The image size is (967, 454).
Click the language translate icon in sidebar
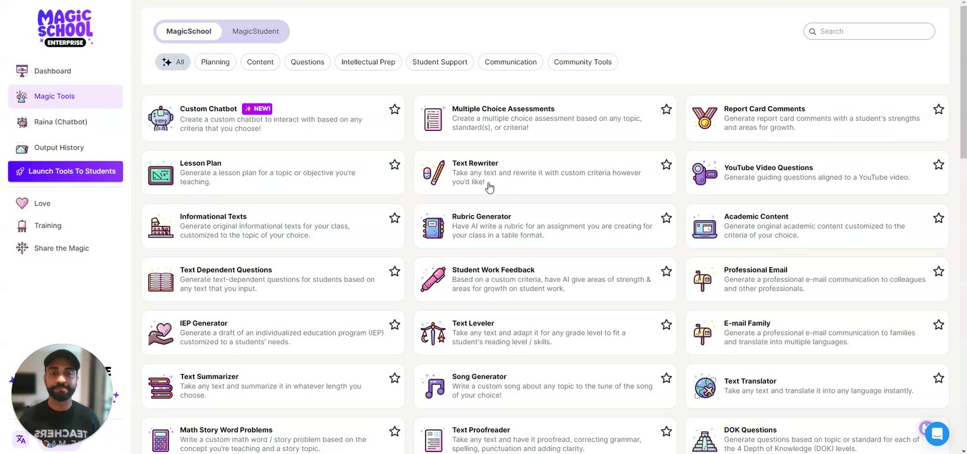coord(21,439)
